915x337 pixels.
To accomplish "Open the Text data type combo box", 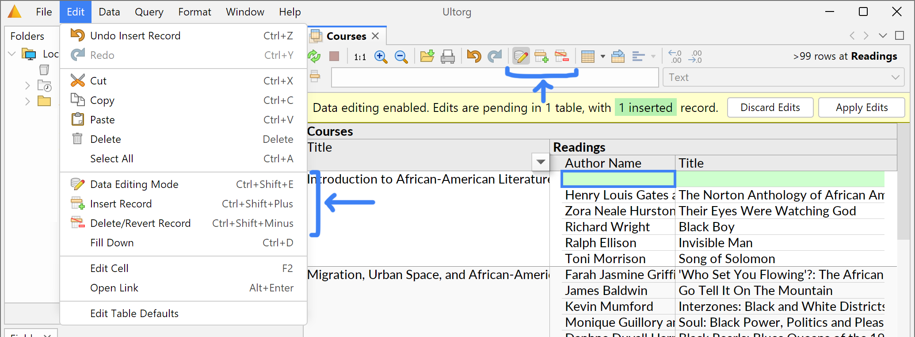I will click(783, 77).
